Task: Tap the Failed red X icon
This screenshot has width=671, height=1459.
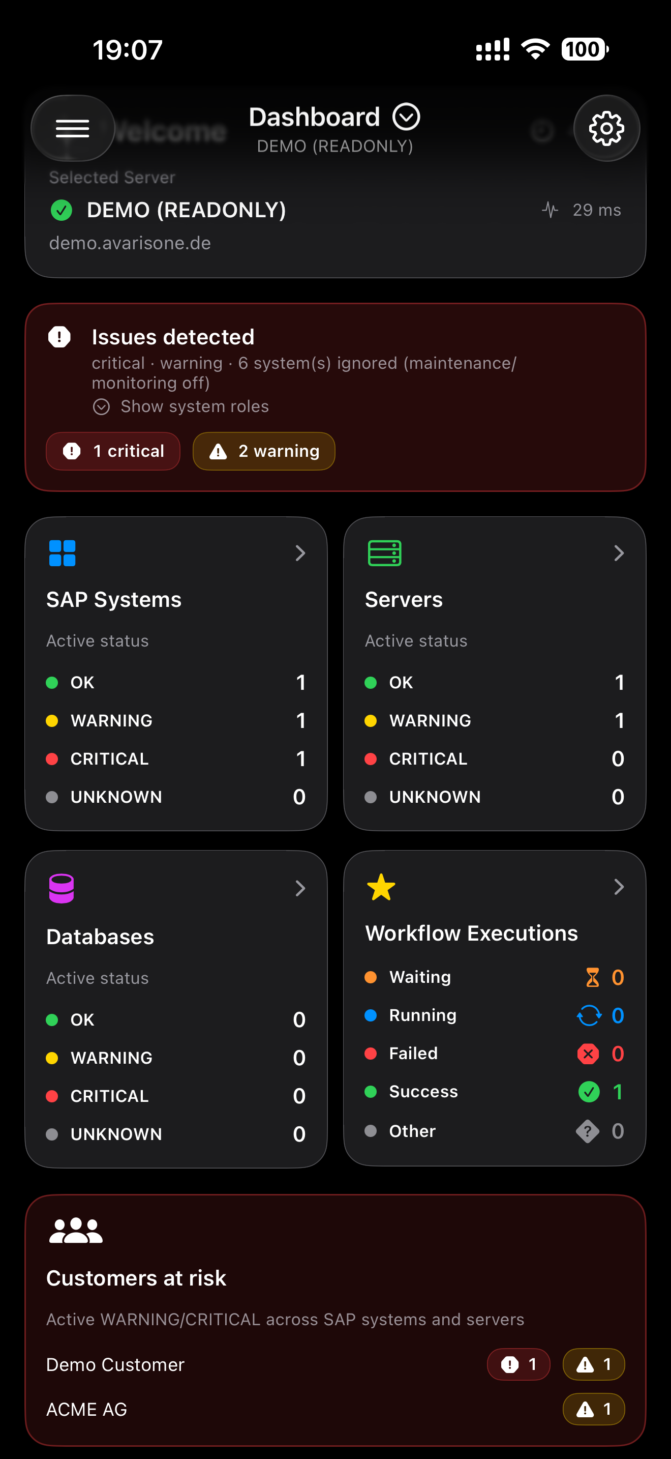Action: [589, 1054]
